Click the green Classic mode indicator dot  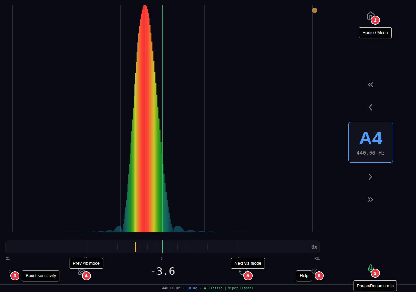tap(205, 288)
